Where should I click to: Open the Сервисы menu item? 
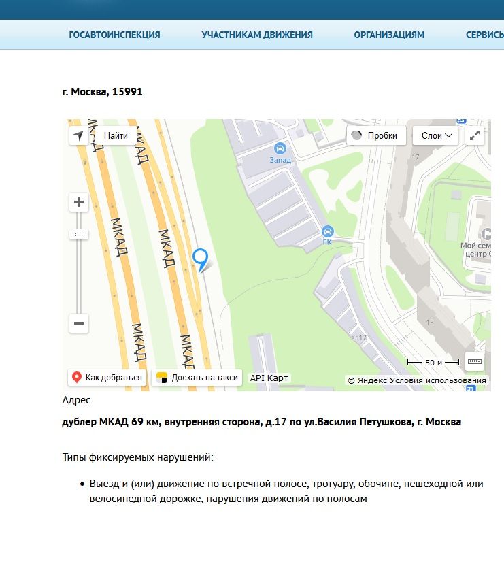(484, 35)
